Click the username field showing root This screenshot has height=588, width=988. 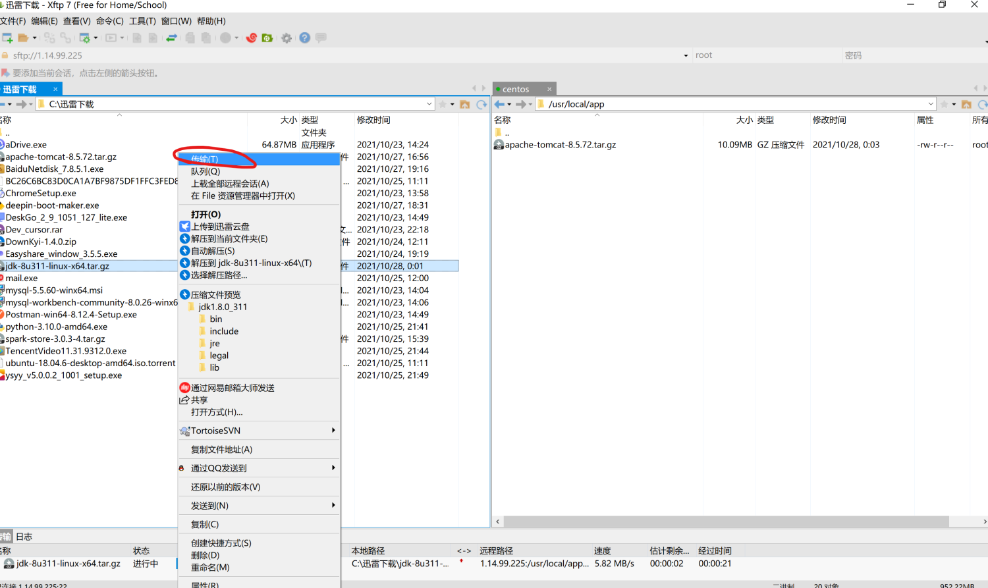pos(767,55)
